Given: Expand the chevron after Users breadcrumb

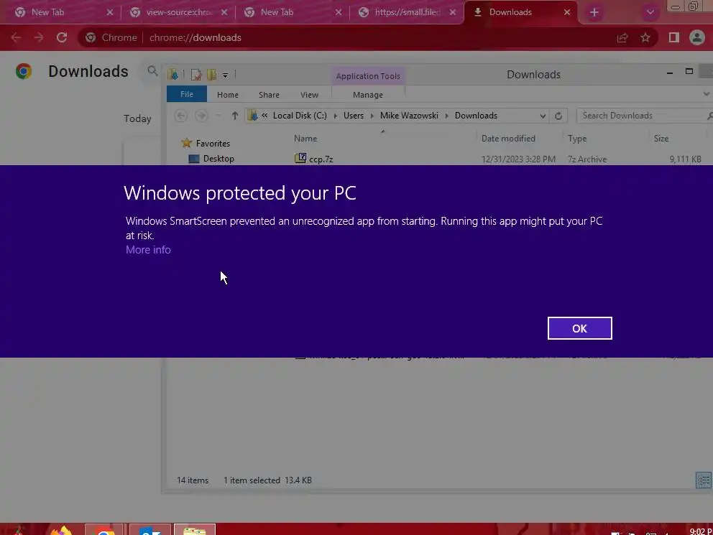Looking at the screenshot, I should click(x=372, y=116).
